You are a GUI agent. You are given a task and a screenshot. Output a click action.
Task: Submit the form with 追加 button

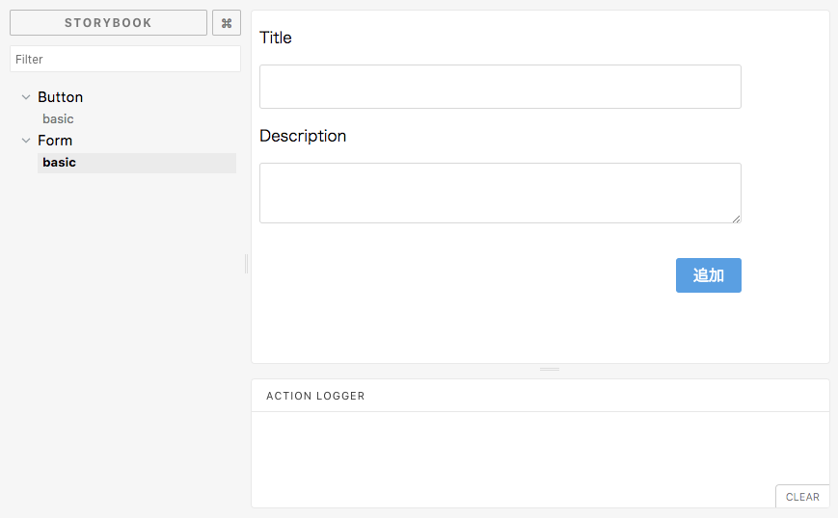pyautogui.click(x=709, y=275)
